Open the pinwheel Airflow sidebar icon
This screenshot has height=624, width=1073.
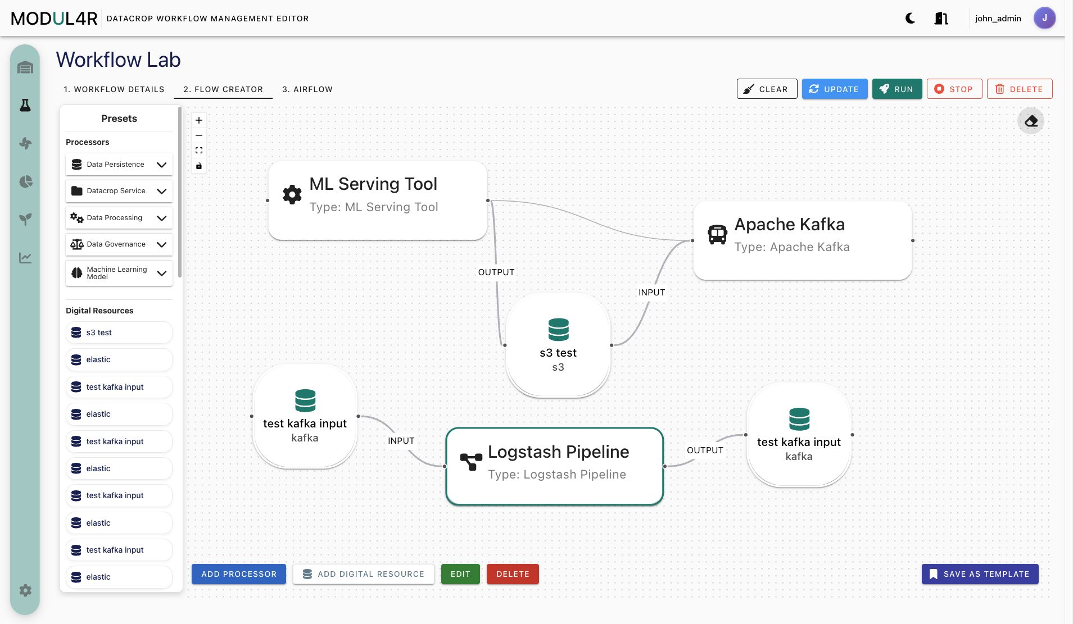tap(25, 143)
